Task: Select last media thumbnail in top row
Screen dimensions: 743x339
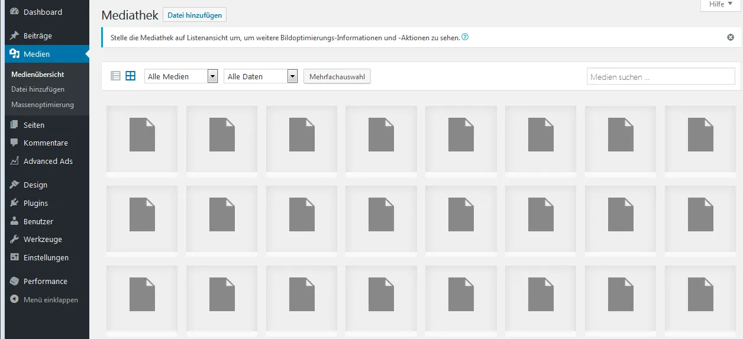Action: pos(700,140)
